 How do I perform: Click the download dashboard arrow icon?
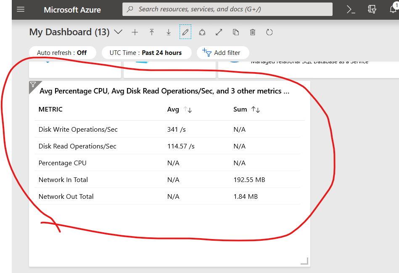click(168, 32)
